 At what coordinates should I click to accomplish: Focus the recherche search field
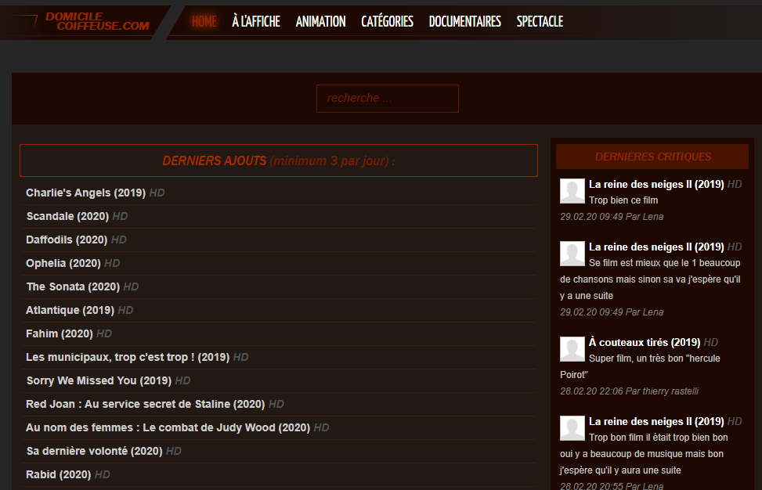[388, 99]
